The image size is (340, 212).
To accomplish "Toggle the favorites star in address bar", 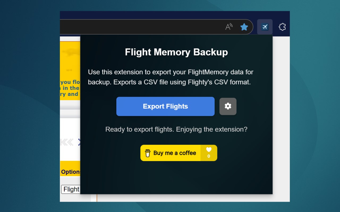I will coord(244,27).
